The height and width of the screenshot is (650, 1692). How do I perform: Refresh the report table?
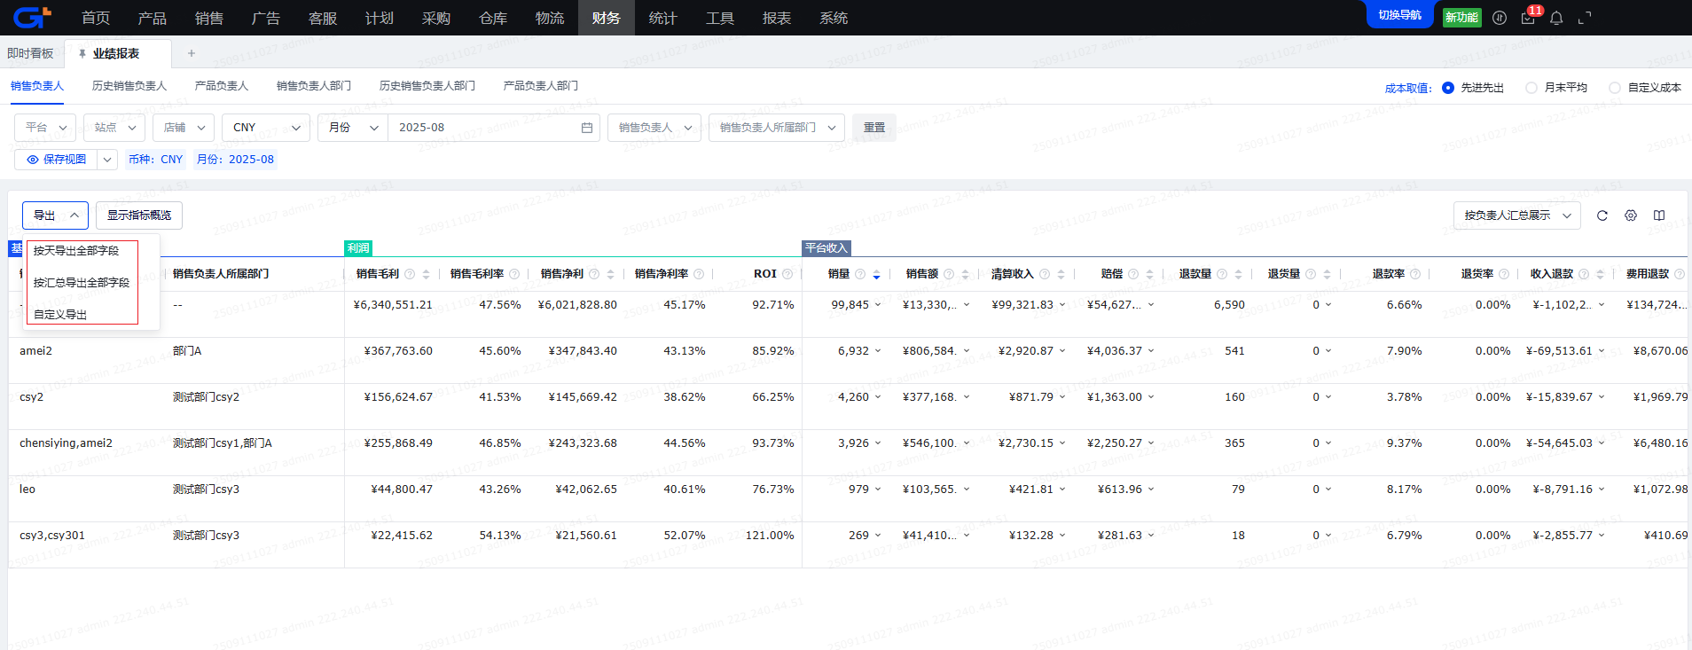pyautogui.click(x=1602, y=215)
